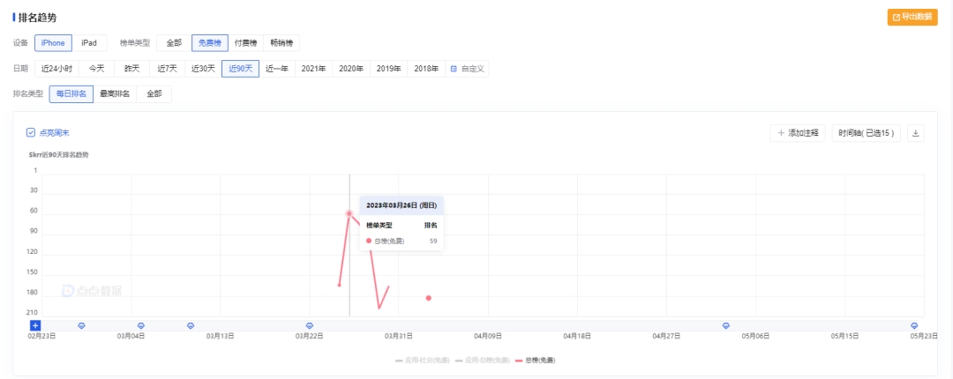Select 近90天 date range
Screen dimensions: 953x379
click(240, 69)
